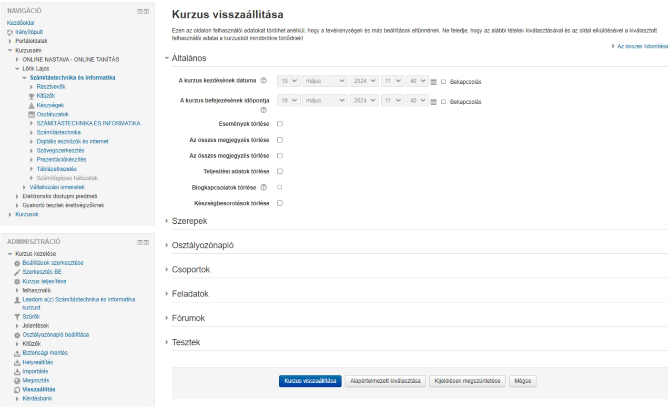Screen dimensions: 670x407
Task: Click the 'Kurzus visszaállítása' submit button
Action: pyautogui.click(x=310, y=381)
